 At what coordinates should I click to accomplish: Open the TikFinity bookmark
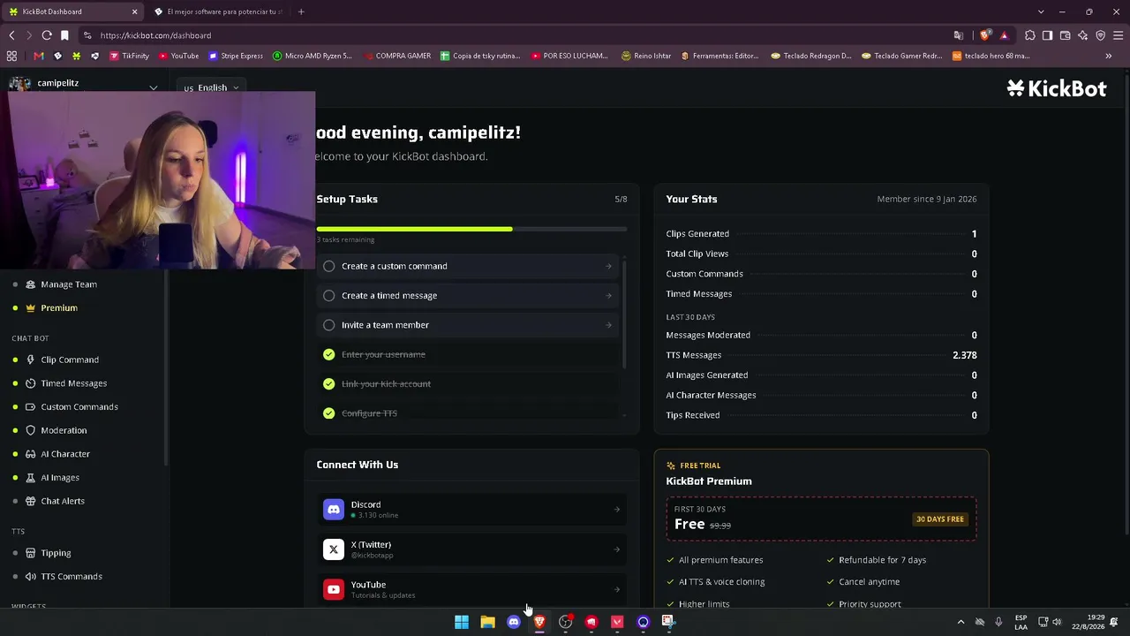click(x=129, y=56)
